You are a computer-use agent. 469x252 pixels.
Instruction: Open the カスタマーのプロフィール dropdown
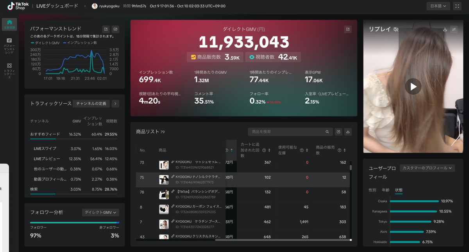click(x=427, y=168)
